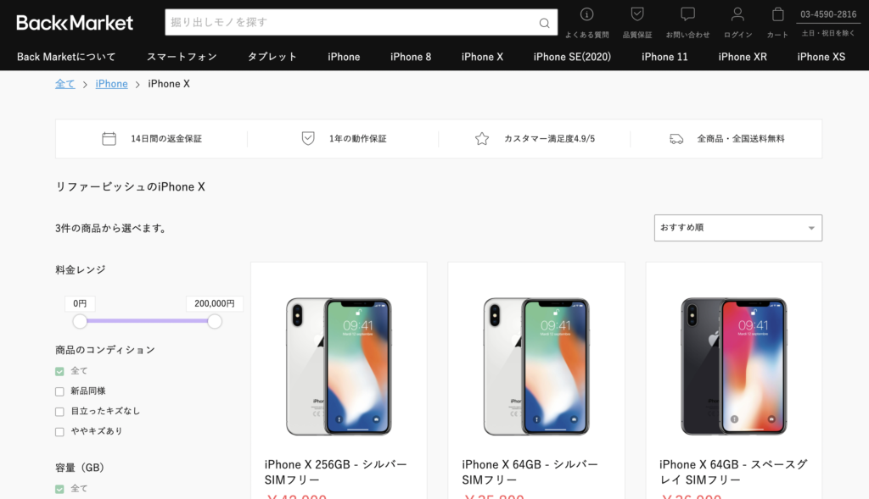
Task: Open the FAQ info icon (よくある質問)
Action: pos(587,14)
